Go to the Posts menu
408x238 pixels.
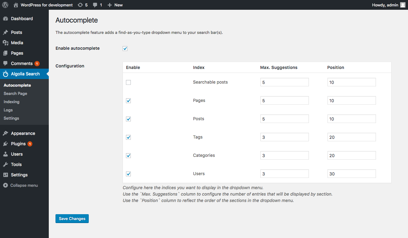click(16, 32)
